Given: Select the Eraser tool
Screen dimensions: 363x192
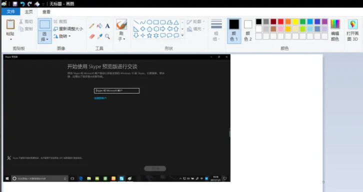Looking at the screenshot, I should pos(92,36).
